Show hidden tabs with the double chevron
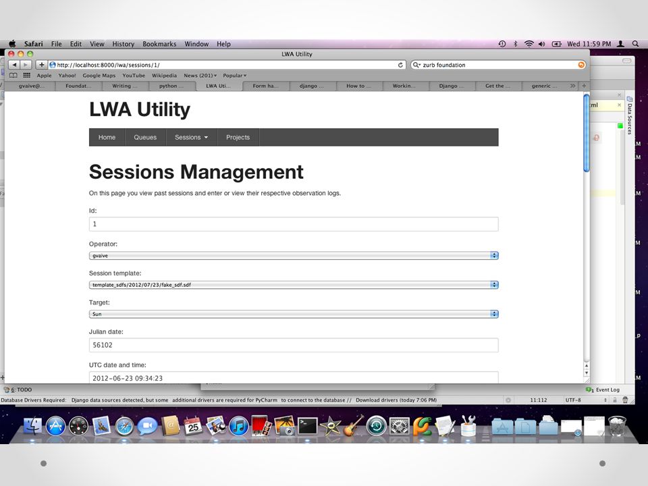The image size is (648, 486). click(573, 86)
